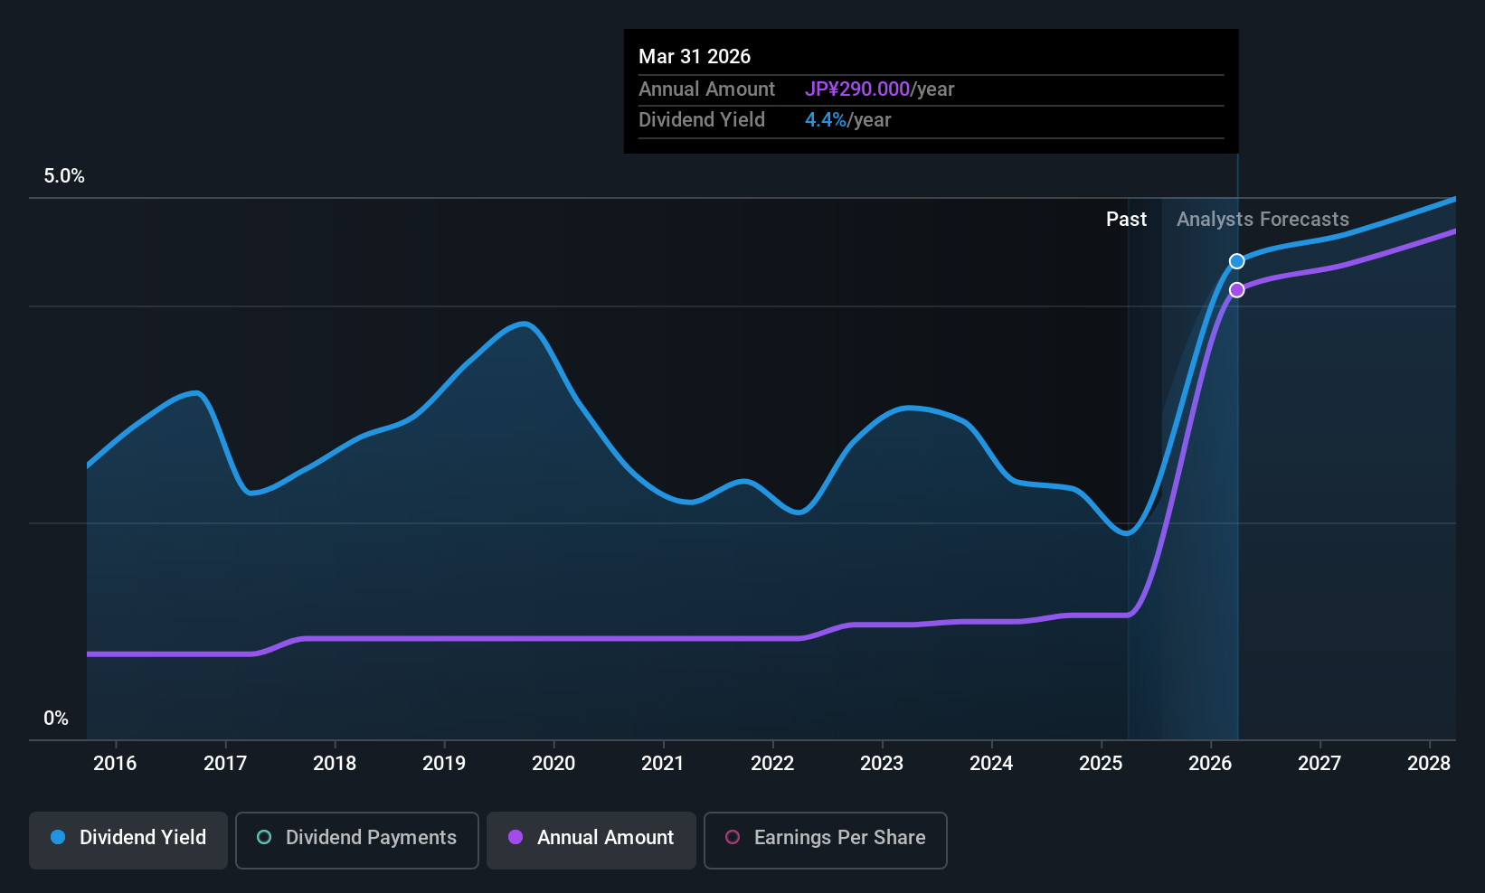Click the 5.0% y-axis label

64,176
